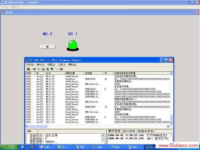Click the 开 button under M6.6
The width and height of the screenshot is (200, 150).
coord(47,47)
